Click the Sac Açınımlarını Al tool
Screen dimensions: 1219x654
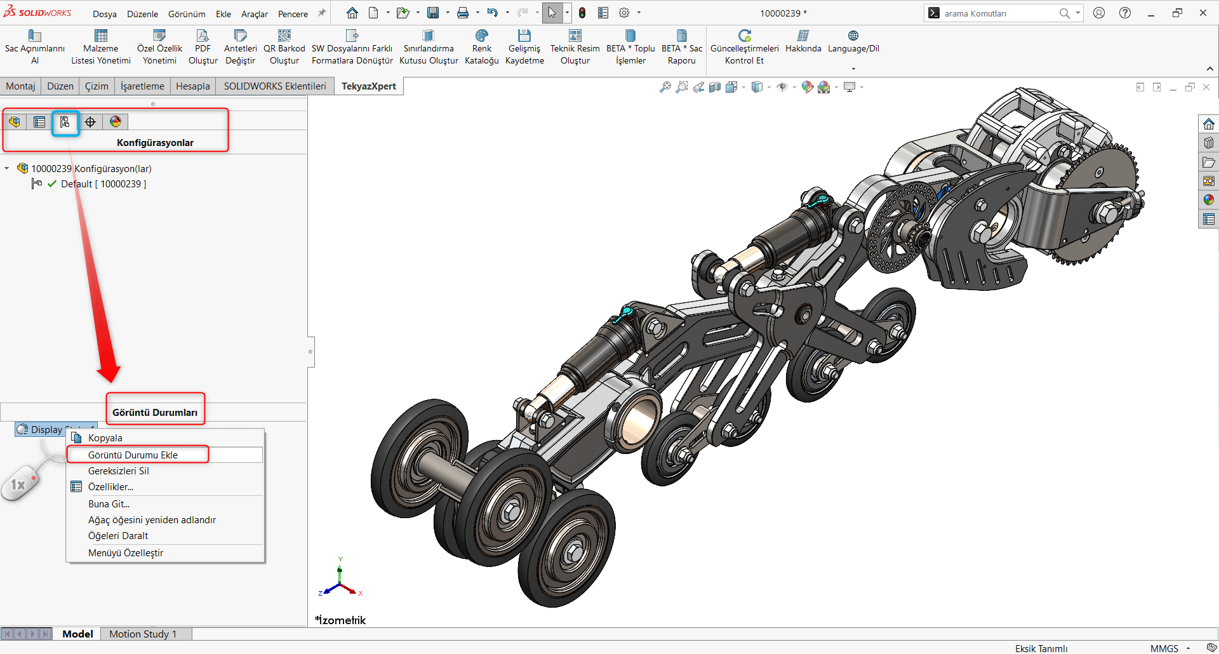(x=35, y=47)
